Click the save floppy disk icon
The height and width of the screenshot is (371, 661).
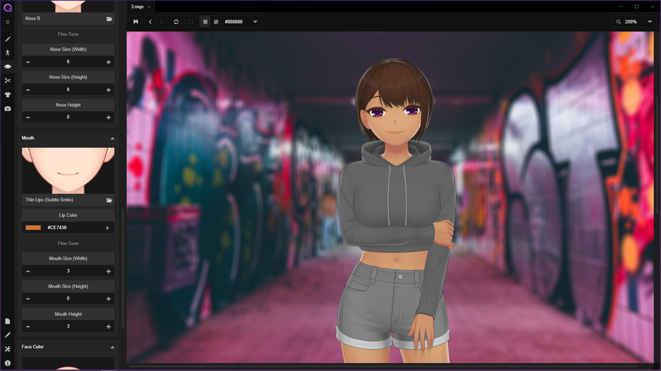pyautogui.click(x=136, y=22)
